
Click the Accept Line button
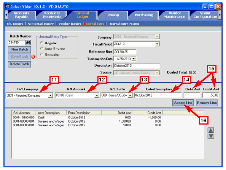183,103
